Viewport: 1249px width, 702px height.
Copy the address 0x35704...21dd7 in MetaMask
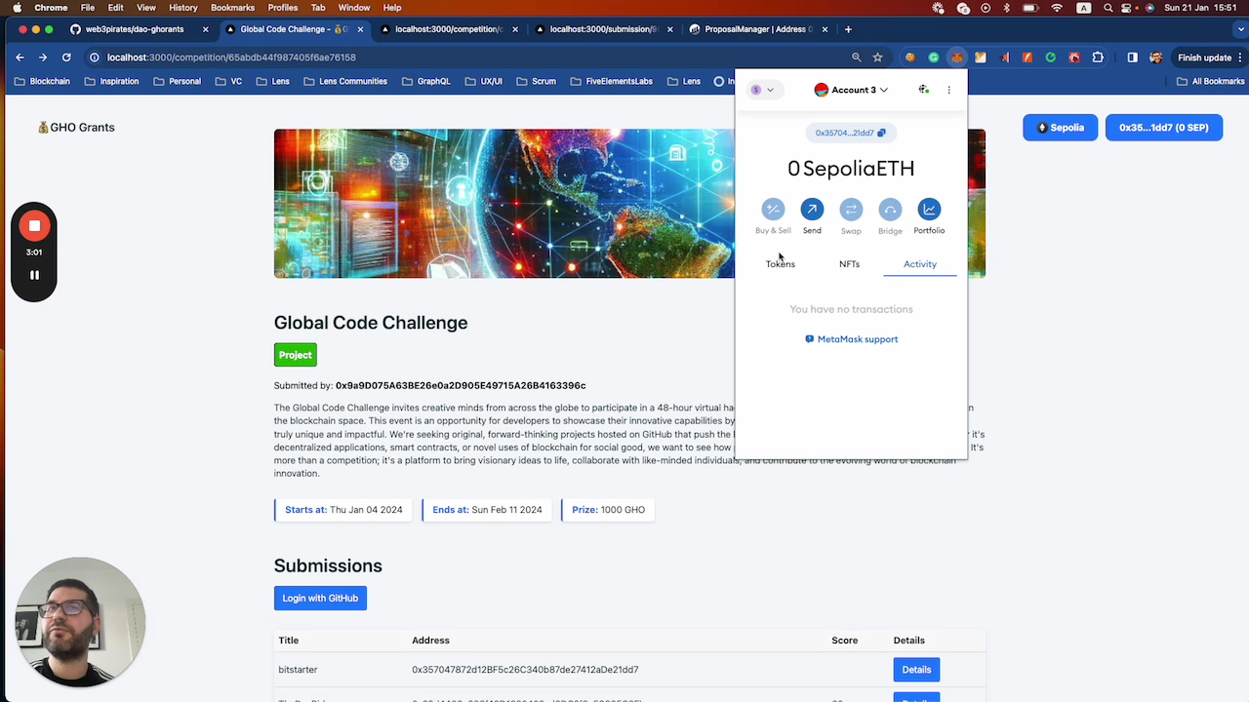point(850,133)
